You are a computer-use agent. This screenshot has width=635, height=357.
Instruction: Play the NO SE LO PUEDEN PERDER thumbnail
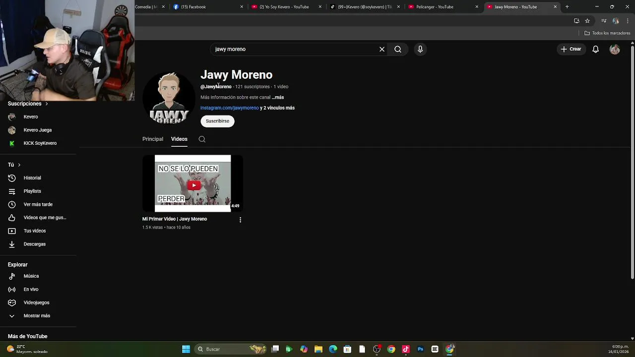click(x=192, y=183)
